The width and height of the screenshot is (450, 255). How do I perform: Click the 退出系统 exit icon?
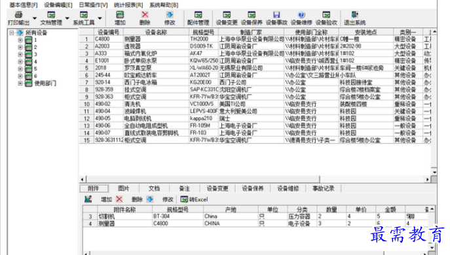(355, 15)
